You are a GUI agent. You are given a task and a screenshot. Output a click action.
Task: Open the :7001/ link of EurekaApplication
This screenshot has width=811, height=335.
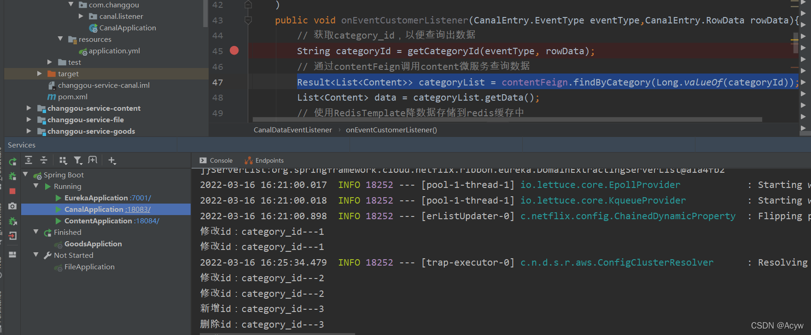140,198
